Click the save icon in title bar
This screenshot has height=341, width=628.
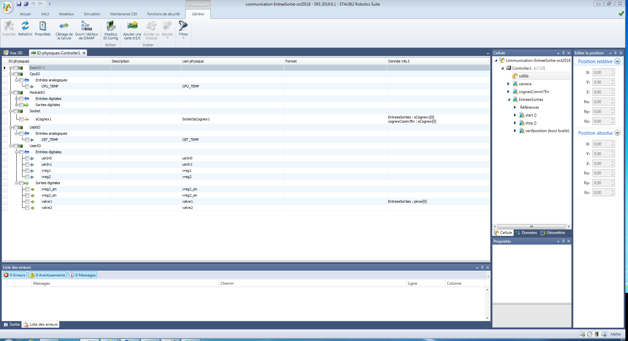pyautogui.click(x=19, y=4)
